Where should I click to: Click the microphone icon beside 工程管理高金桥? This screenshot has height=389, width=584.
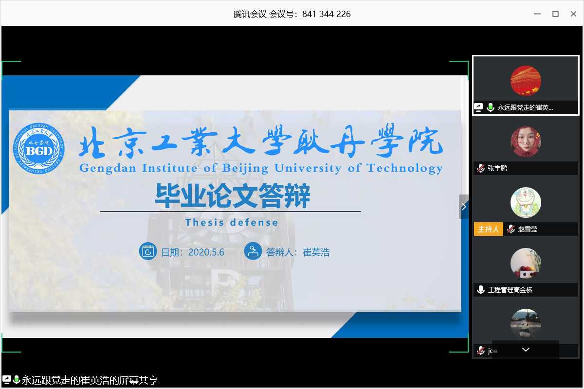tap(481, 290)
